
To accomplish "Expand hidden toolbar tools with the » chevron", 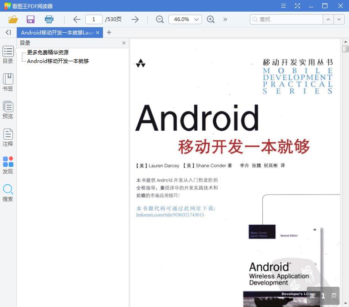I will coord(225,19).
